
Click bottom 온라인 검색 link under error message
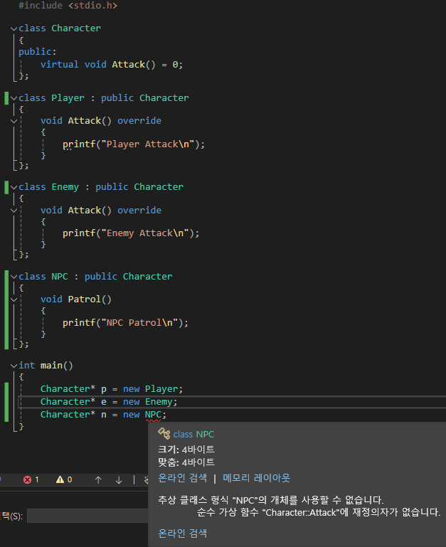[182, 533]
